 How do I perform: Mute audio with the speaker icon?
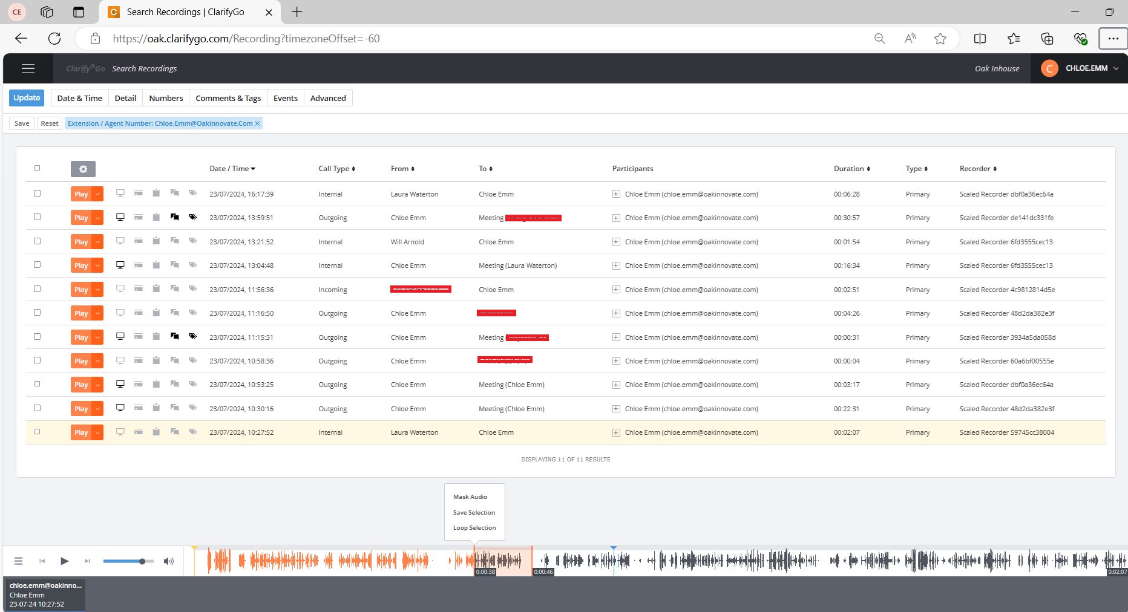(x=169, y=561)
